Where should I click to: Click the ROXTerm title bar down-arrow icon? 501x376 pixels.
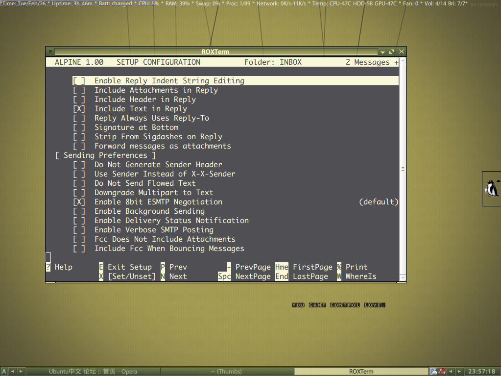[382, 52]
